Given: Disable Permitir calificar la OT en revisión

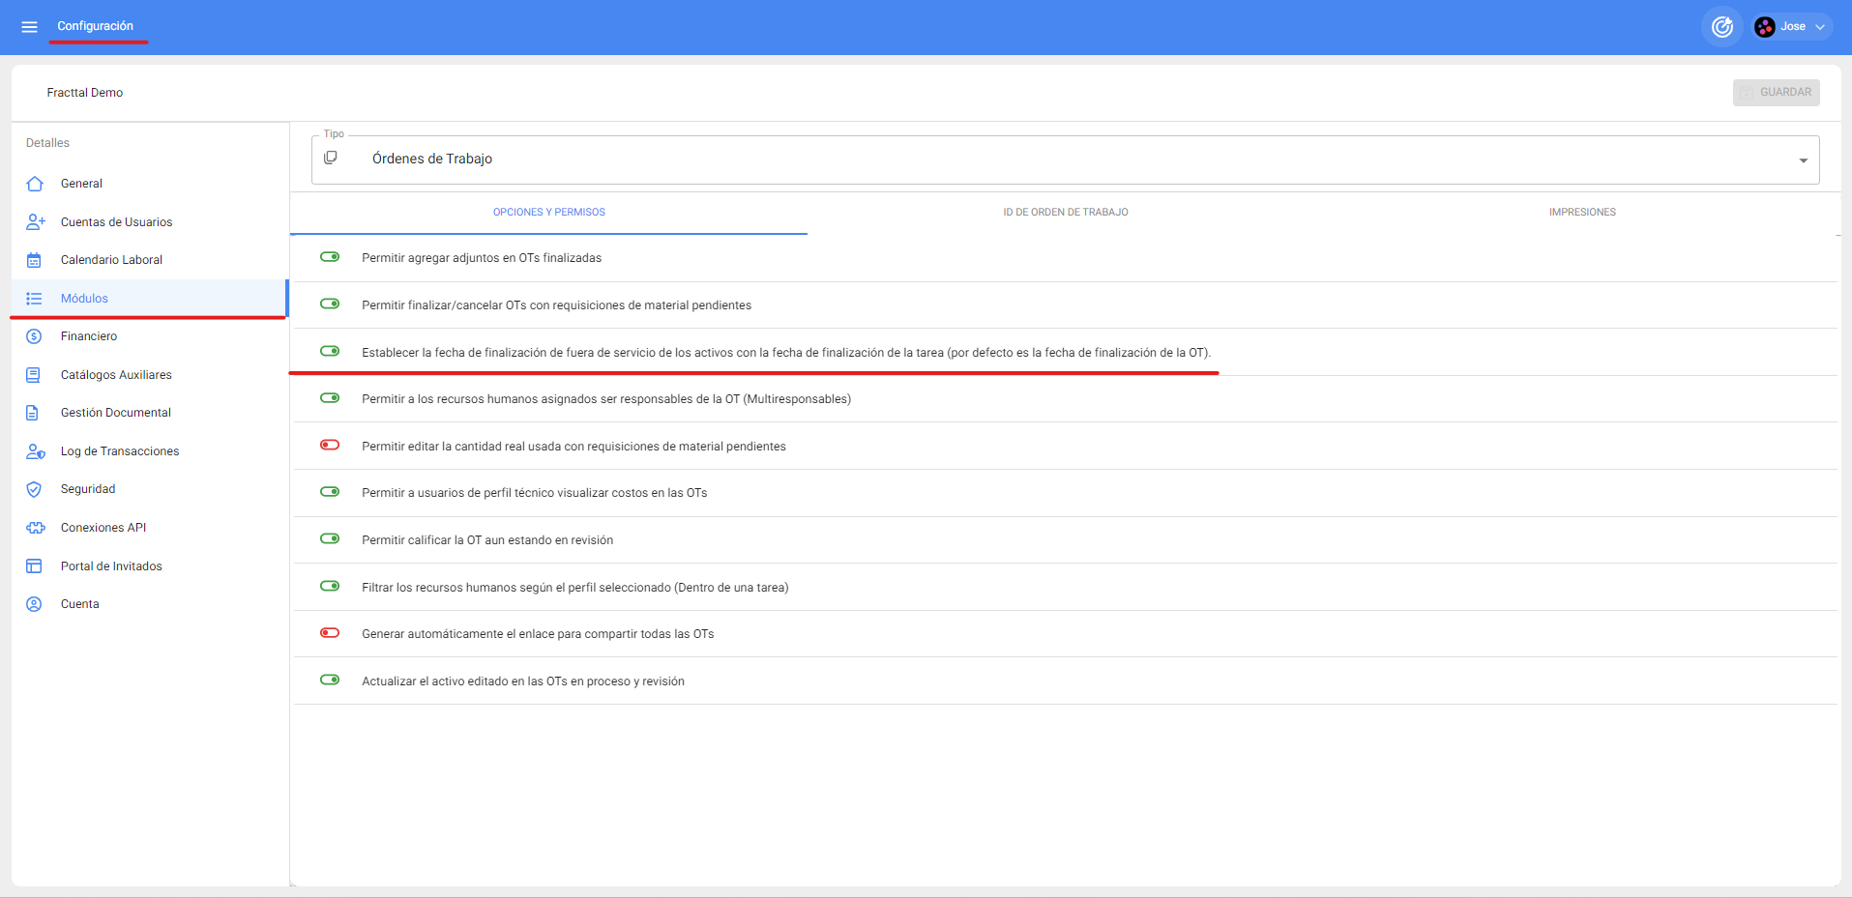Looking at the screenshot, I should (x=330, y=539).
